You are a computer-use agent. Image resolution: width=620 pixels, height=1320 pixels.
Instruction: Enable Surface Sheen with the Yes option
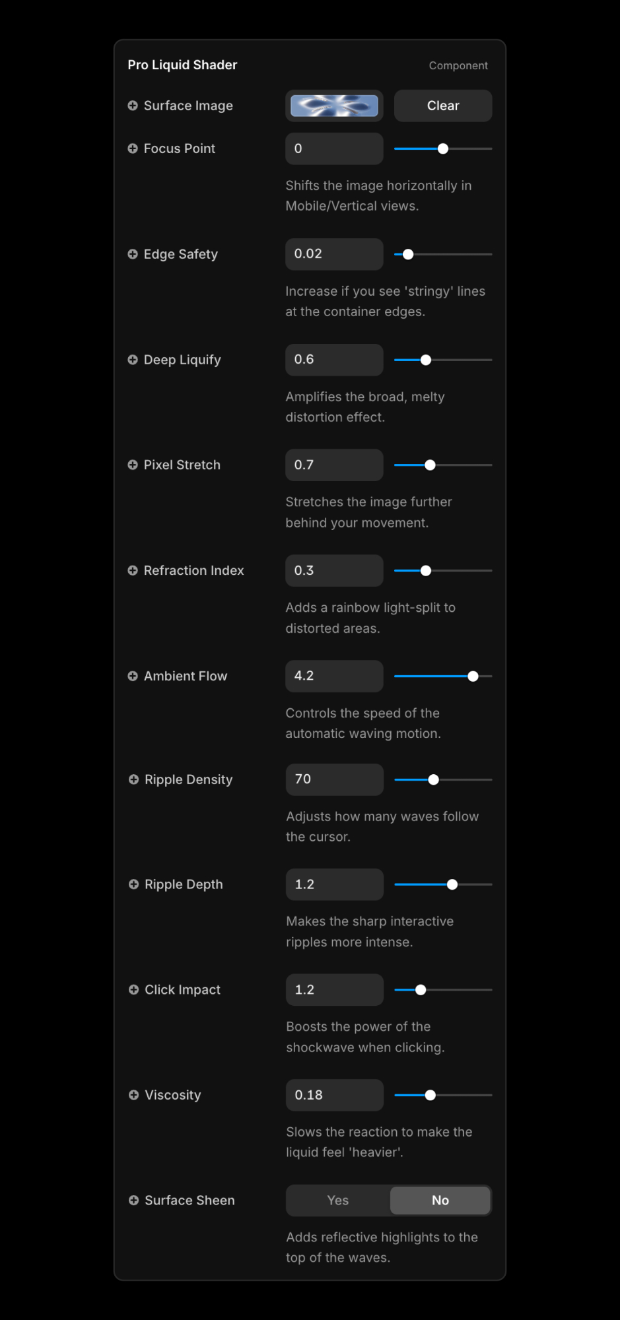338,1201
